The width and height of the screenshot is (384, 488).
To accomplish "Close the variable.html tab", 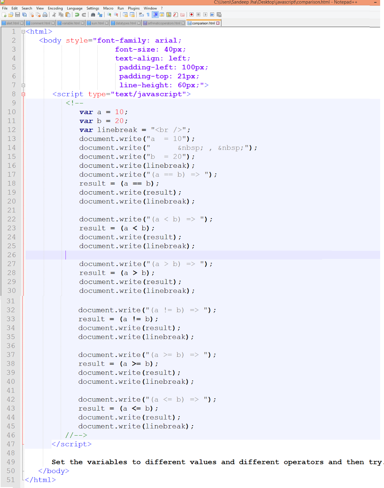I will (x=83, y=23).
